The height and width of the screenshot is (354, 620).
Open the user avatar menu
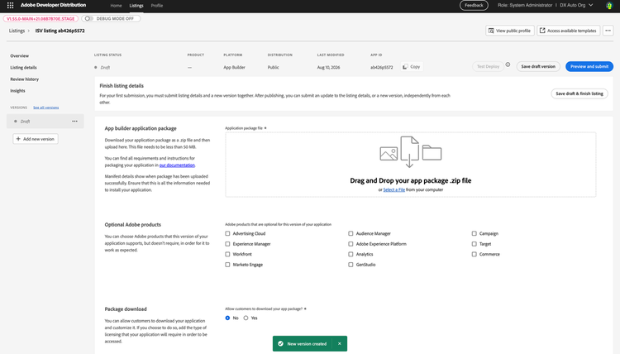click(609, 5)
